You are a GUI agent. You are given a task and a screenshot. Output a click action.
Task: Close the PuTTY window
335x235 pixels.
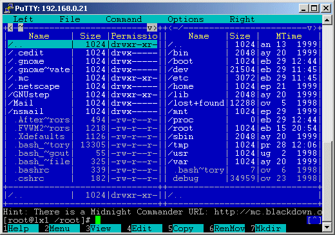click(326, 8)
